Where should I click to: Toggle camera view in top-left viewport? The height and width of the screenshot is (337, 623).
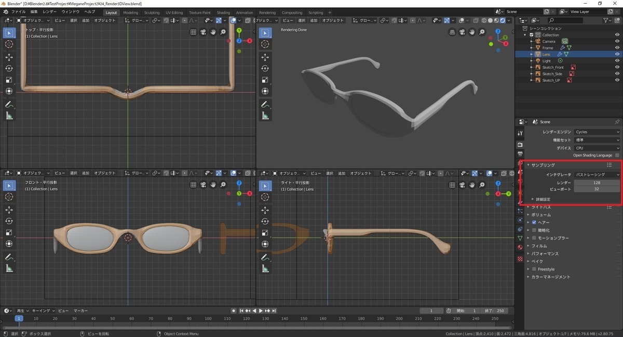pos(203,32)
